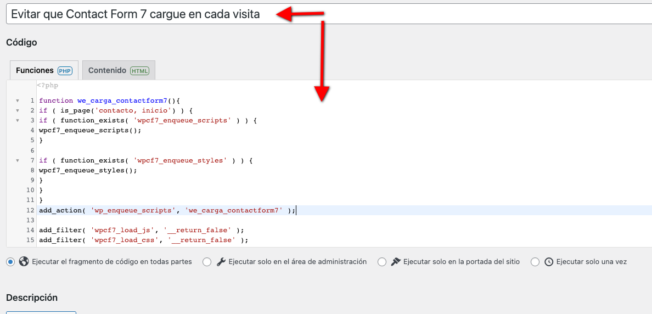Click 'wpcf7_enqueue_styles();' on line 8
The width and height of the screenshot is (652, 314).
[x=88, y=171]
